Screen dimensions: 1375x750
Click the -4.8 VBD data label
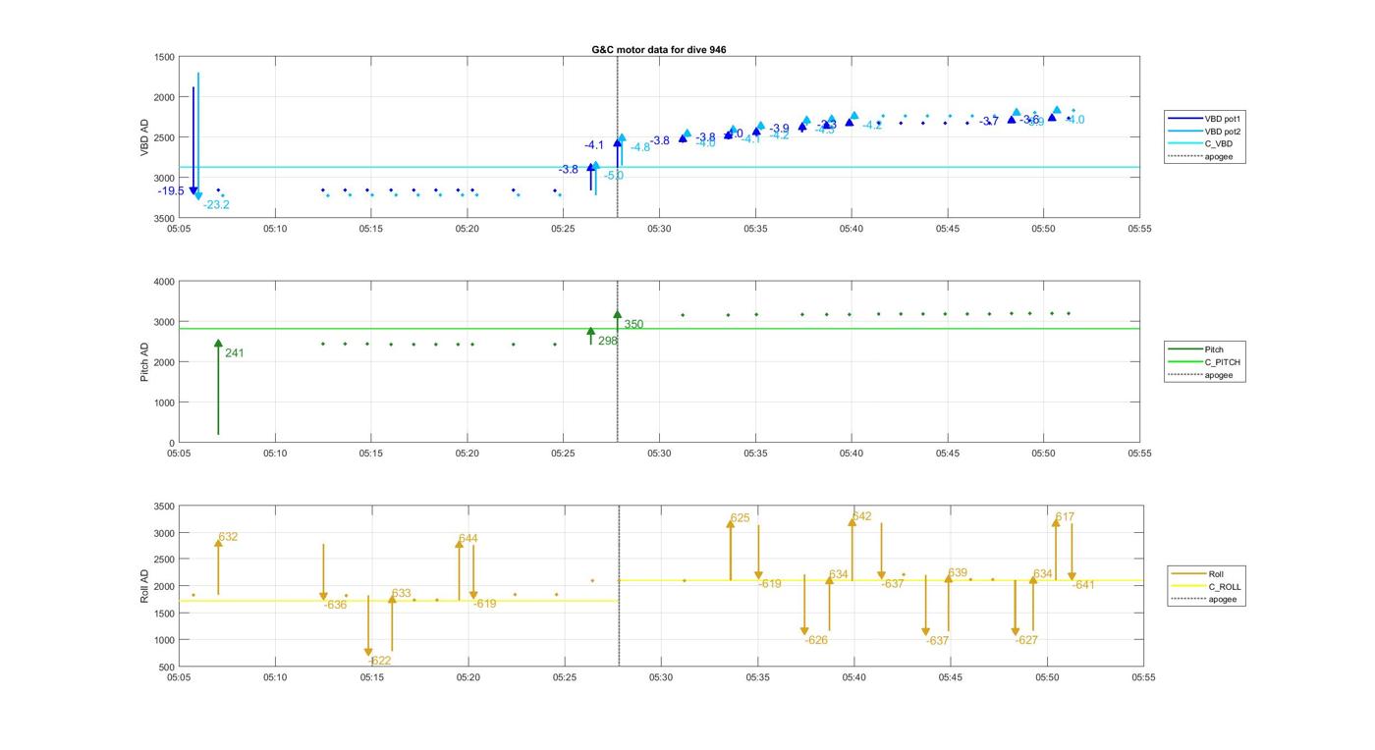640,147
